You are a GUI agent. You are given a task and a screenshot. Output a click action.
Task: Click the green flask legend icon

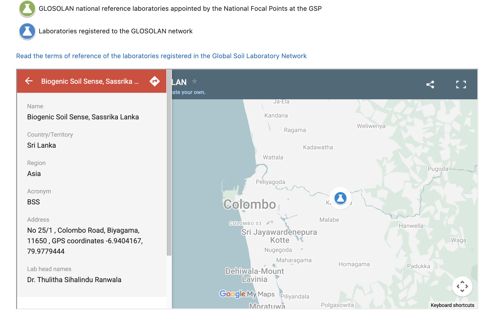click(x=27, y=9)
